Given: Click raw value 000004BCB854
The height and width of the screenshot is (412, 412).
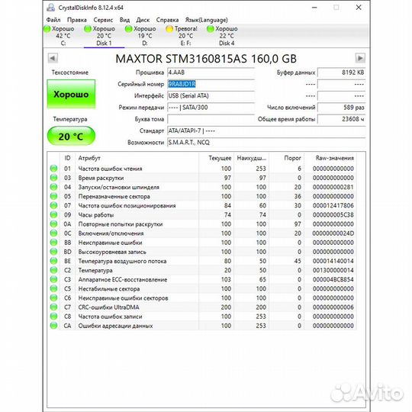Looking at the screenshot, I should click(333, 279).
